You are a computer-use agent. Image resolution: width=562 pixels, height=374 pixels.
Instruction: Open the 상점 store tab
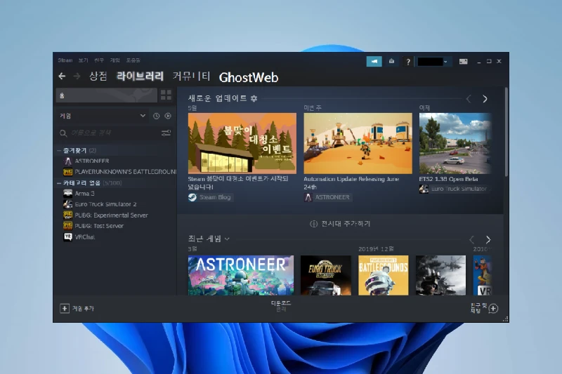click(x=98, y=76)
